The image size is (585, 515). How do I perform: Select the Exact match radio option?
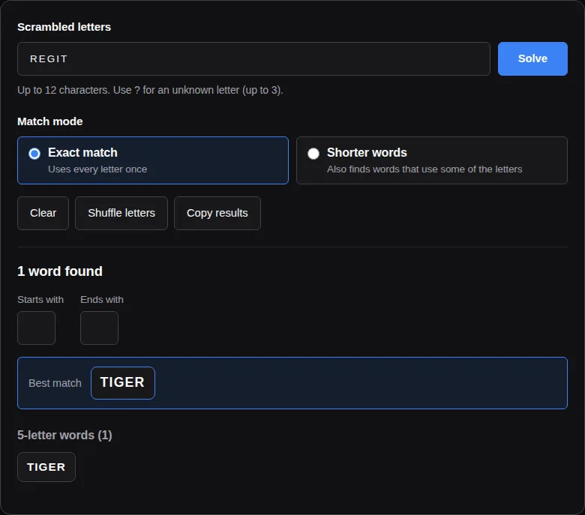[152, 160]
